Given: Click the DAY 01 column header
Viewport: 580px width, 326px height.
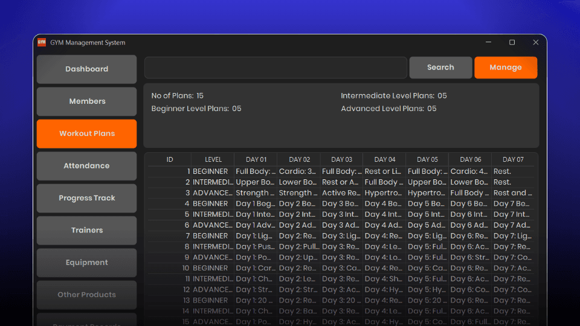Looking at the screenshot, I should [x=256, y=159].
